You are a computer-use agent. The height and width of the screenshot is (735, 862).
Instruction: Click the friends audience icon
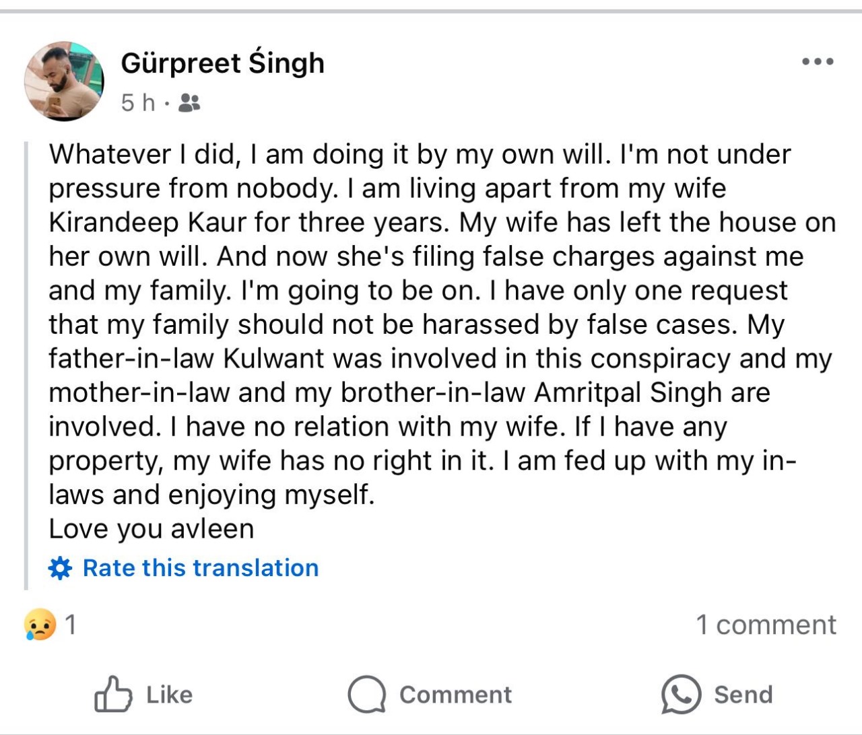(x=189, y=103)
